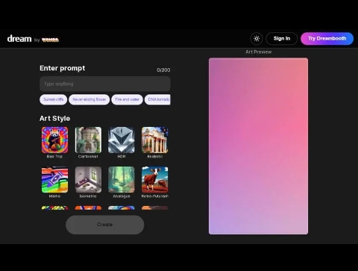
Task: Open Try Dreambooth
Action: pos(327,39)
